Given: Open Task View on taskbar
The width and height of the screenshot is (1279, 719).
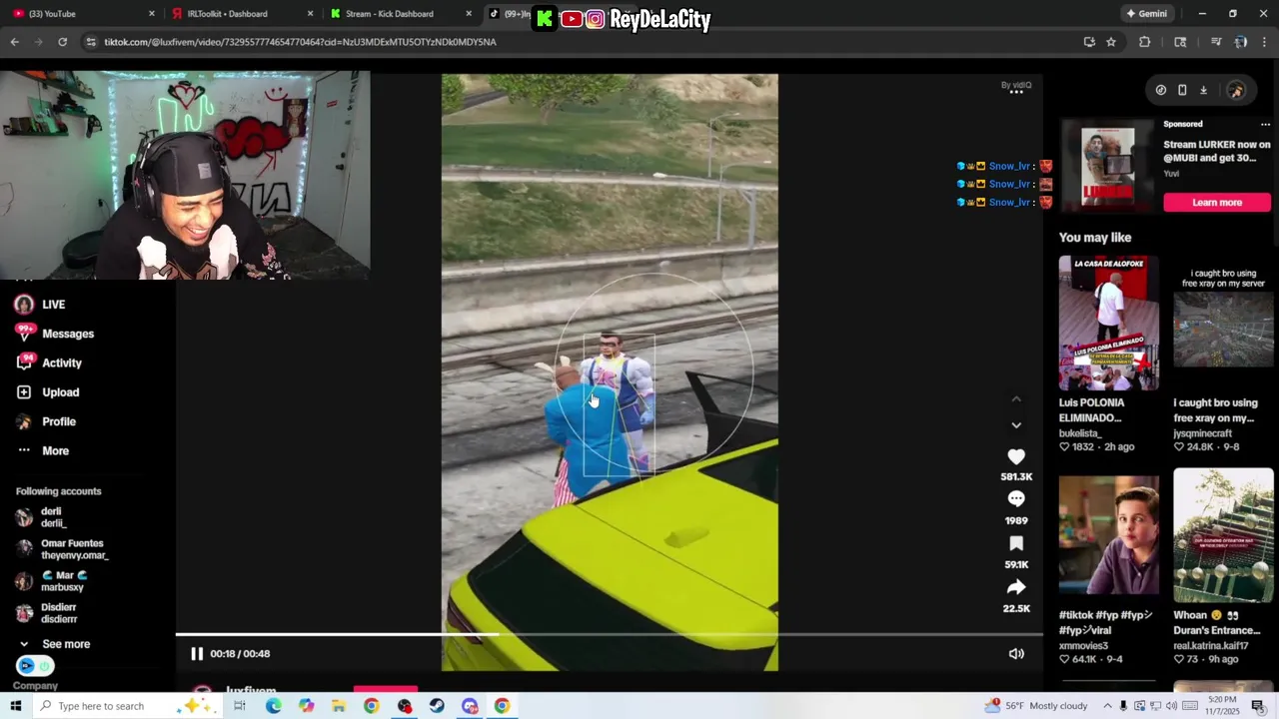Looking at the screenshot, I should tap(240, 706).
